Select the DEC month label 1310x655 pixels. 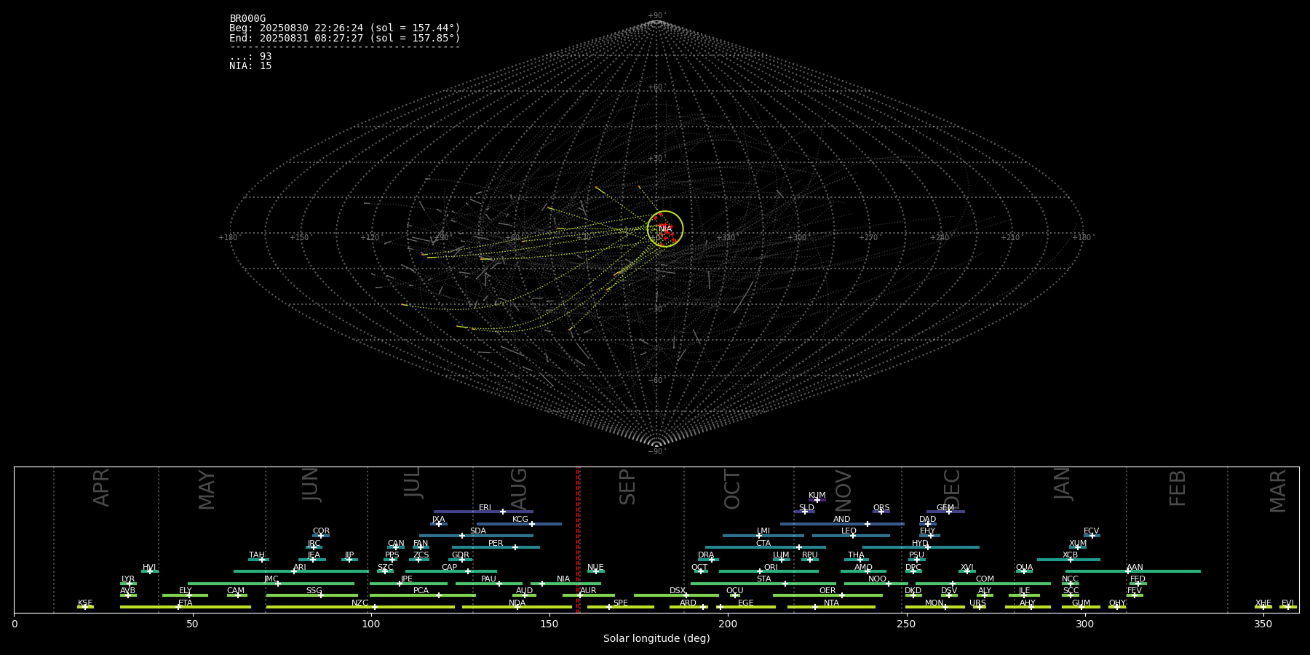952,490
